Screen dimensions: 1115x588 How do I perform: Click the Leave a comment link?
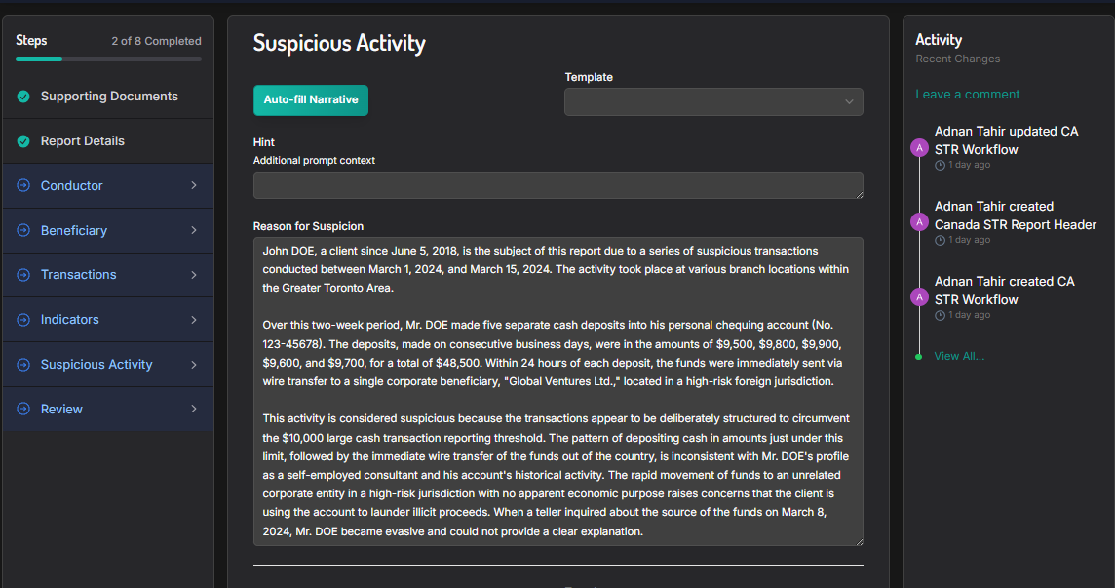(967, 95)
